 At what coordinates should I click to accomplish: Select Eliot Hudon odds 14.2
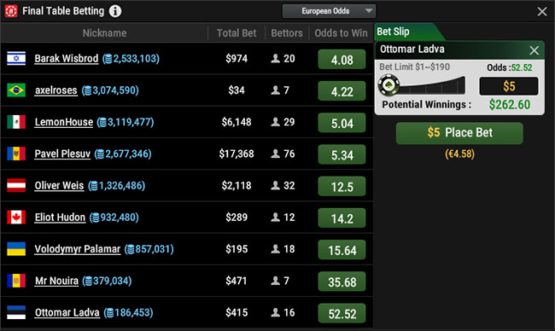342,218
